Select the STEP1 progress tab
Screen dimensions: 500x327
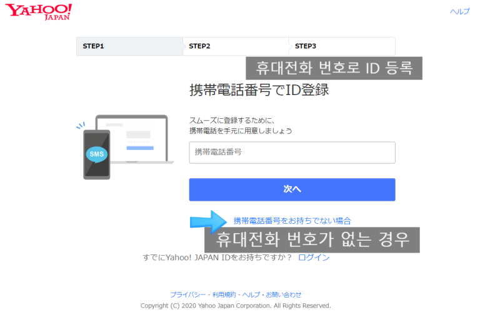129,46
